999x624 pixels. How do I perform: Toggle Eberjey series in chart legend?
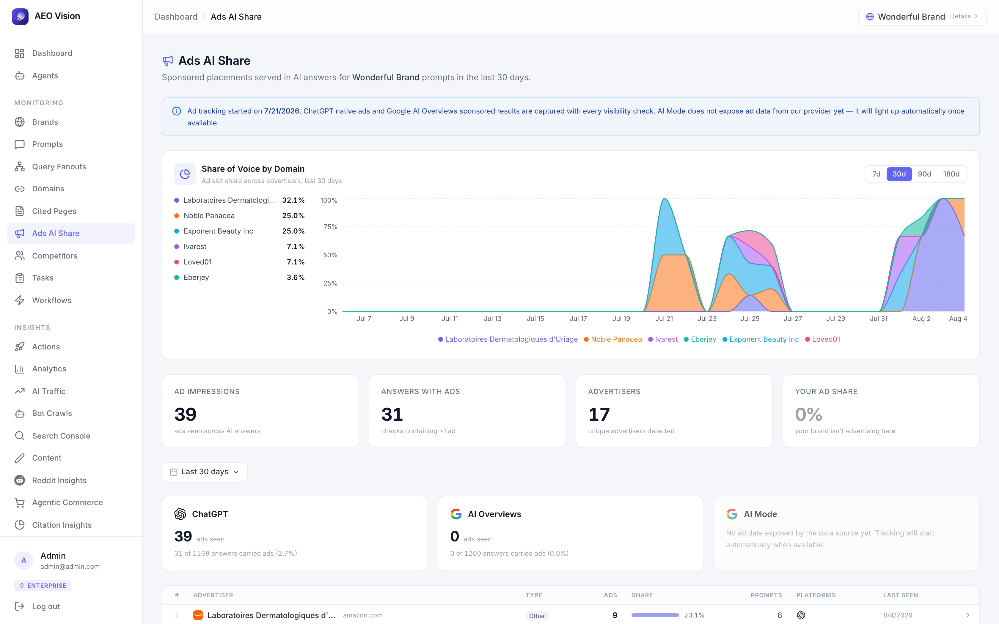[700, 339]
